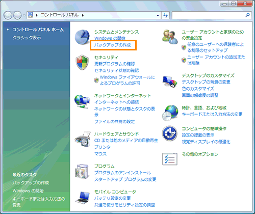
Task: Click the Ease of Access icon
Action: pyautogui.click(x=170, y=133)
